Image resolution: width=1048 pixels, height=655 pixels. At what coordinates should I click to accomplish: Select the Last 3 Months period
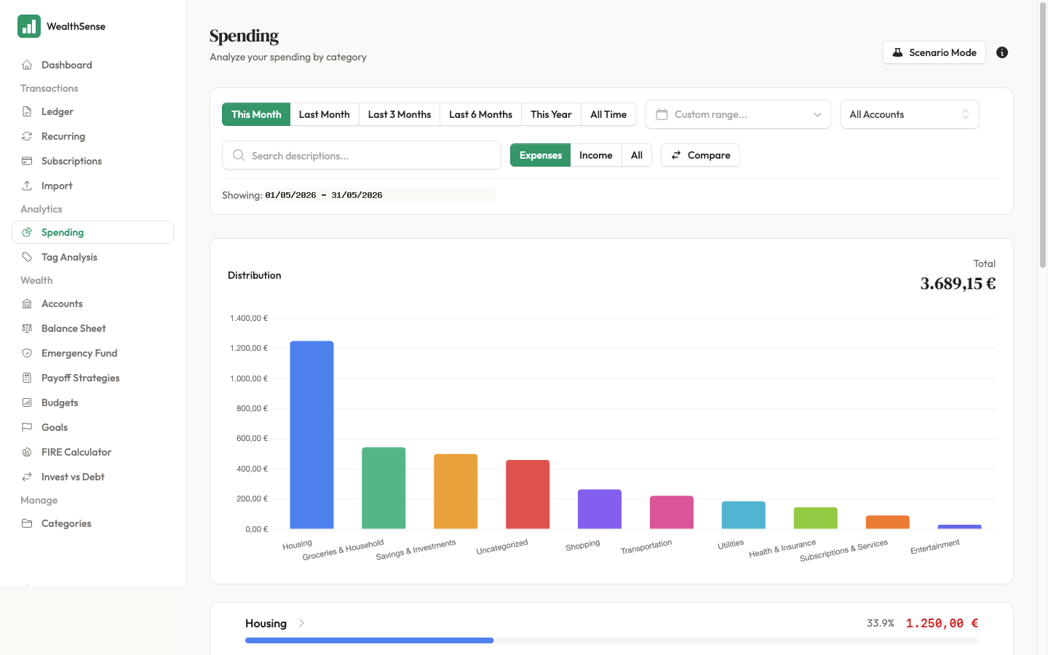pyautogui.click(x=400, y=114)
